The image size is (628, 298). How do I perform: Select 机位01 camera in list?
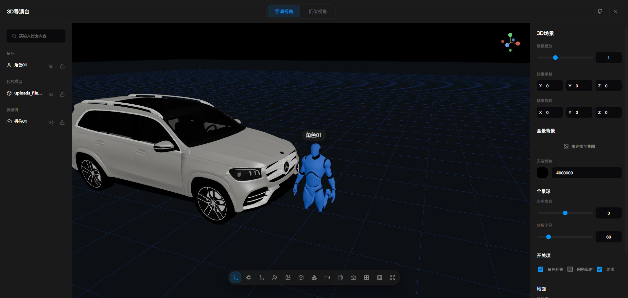[x=21, y=121]
